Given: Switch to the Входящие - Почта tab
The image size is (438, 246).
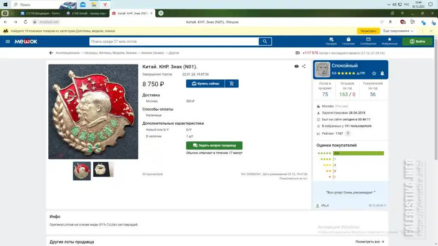Looking at the screenshot, I should [41, 13].
